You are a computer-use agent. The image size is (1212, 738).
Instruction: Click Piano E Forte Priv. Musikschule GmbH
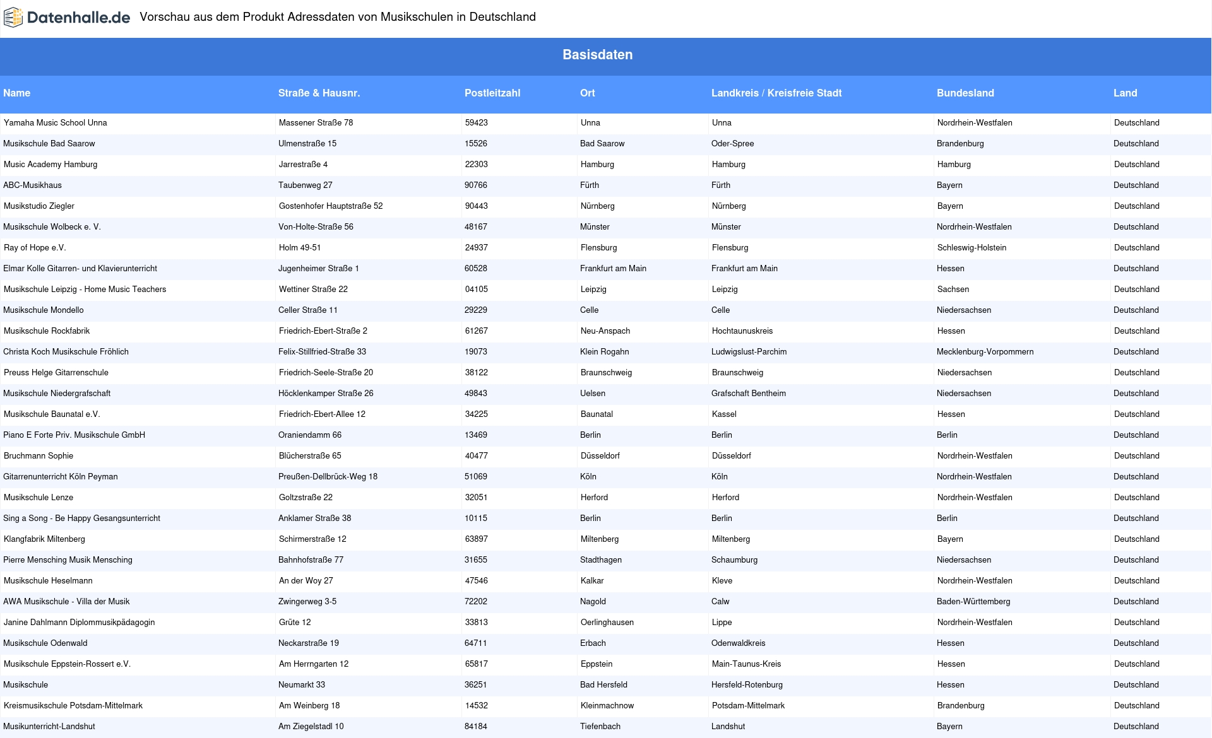74,435
